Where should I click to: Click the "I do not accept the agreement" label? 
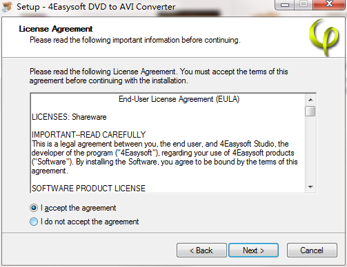pyautogui.click(x=90, y=222)
